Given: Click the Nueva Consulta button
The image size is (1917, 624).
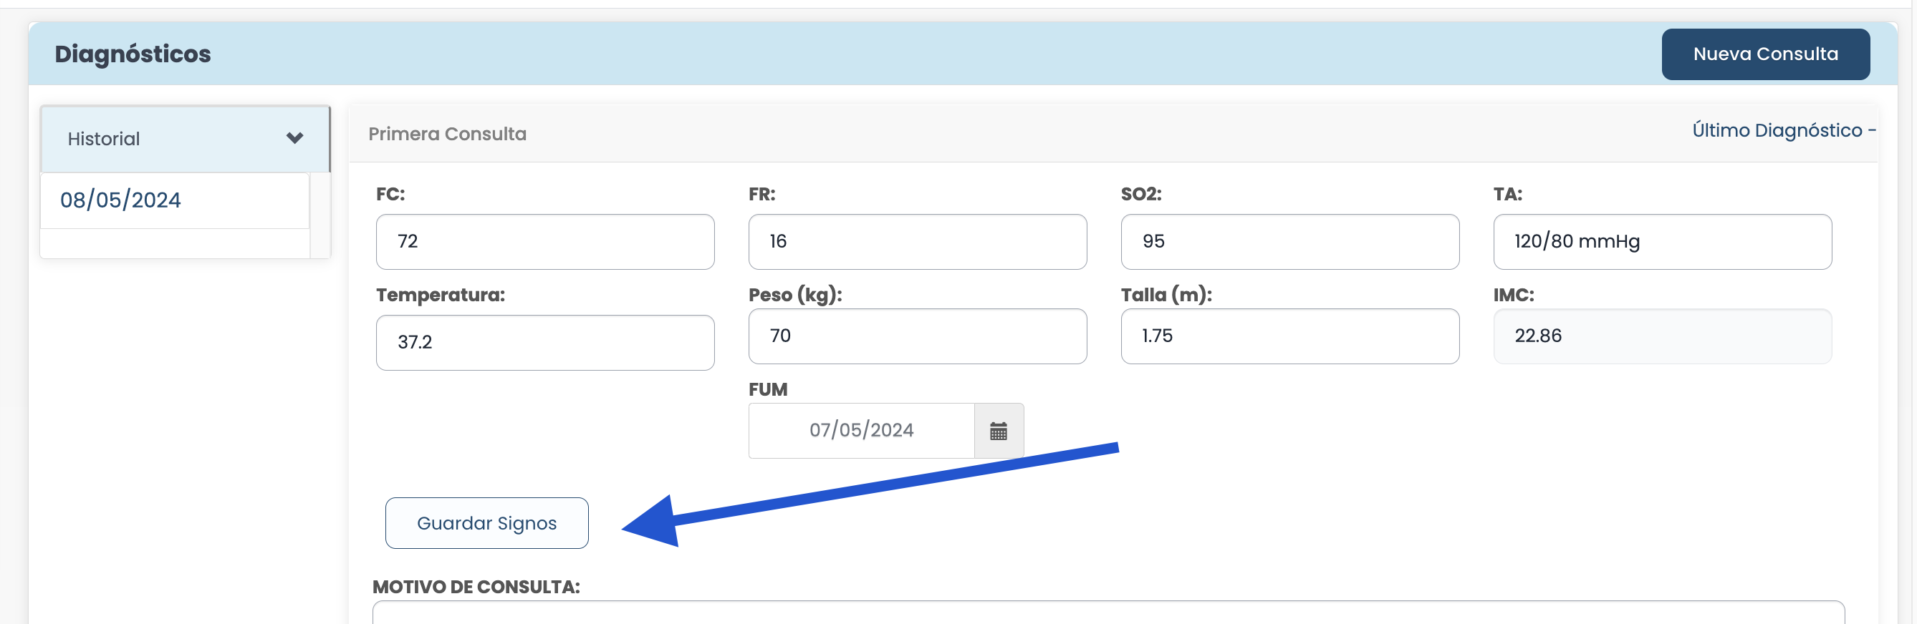Looking at the screenshot, I should (1764, 54).
